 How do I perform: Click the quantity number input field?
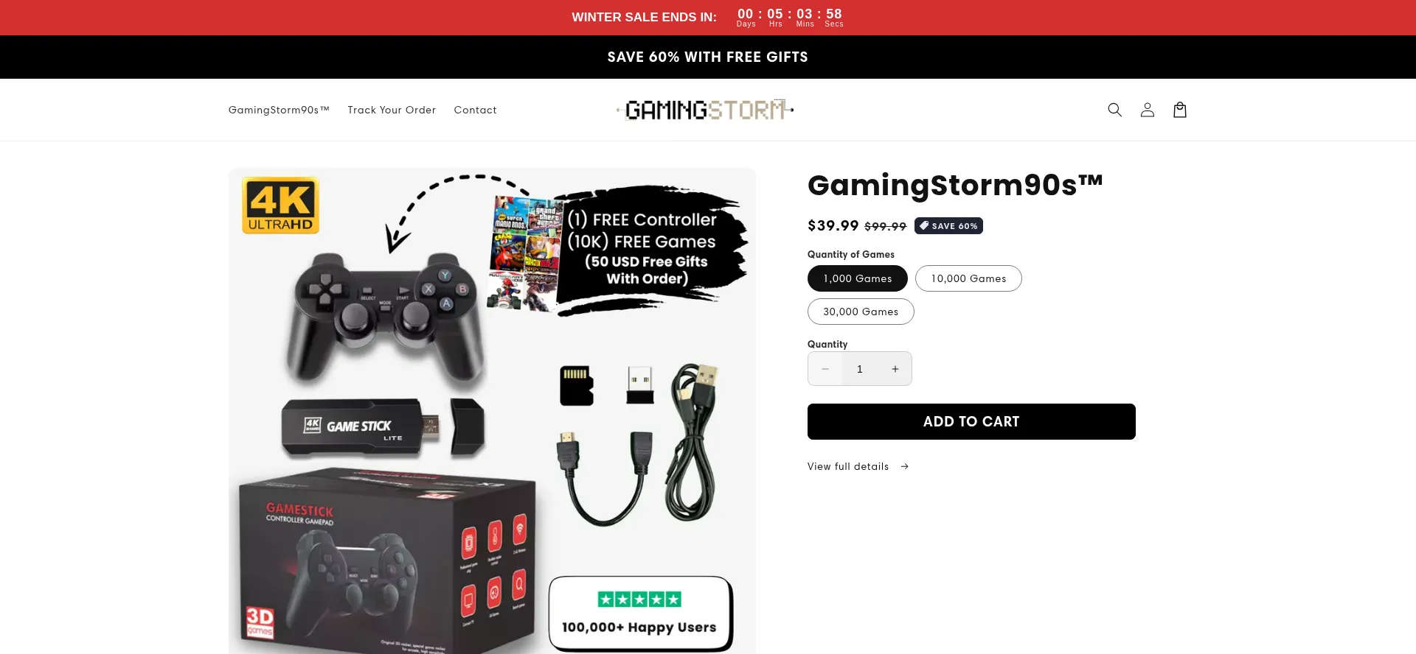point(860,369)
